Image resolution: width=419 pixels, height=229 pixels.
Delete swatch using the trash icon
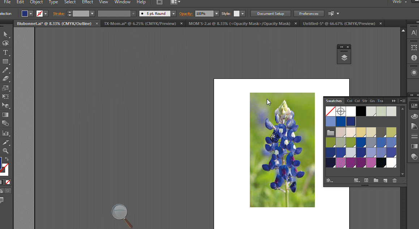394,180
